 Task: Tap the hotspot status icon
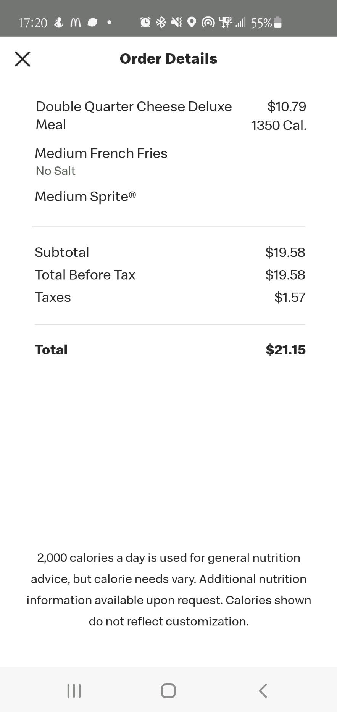tap(208, 23)
